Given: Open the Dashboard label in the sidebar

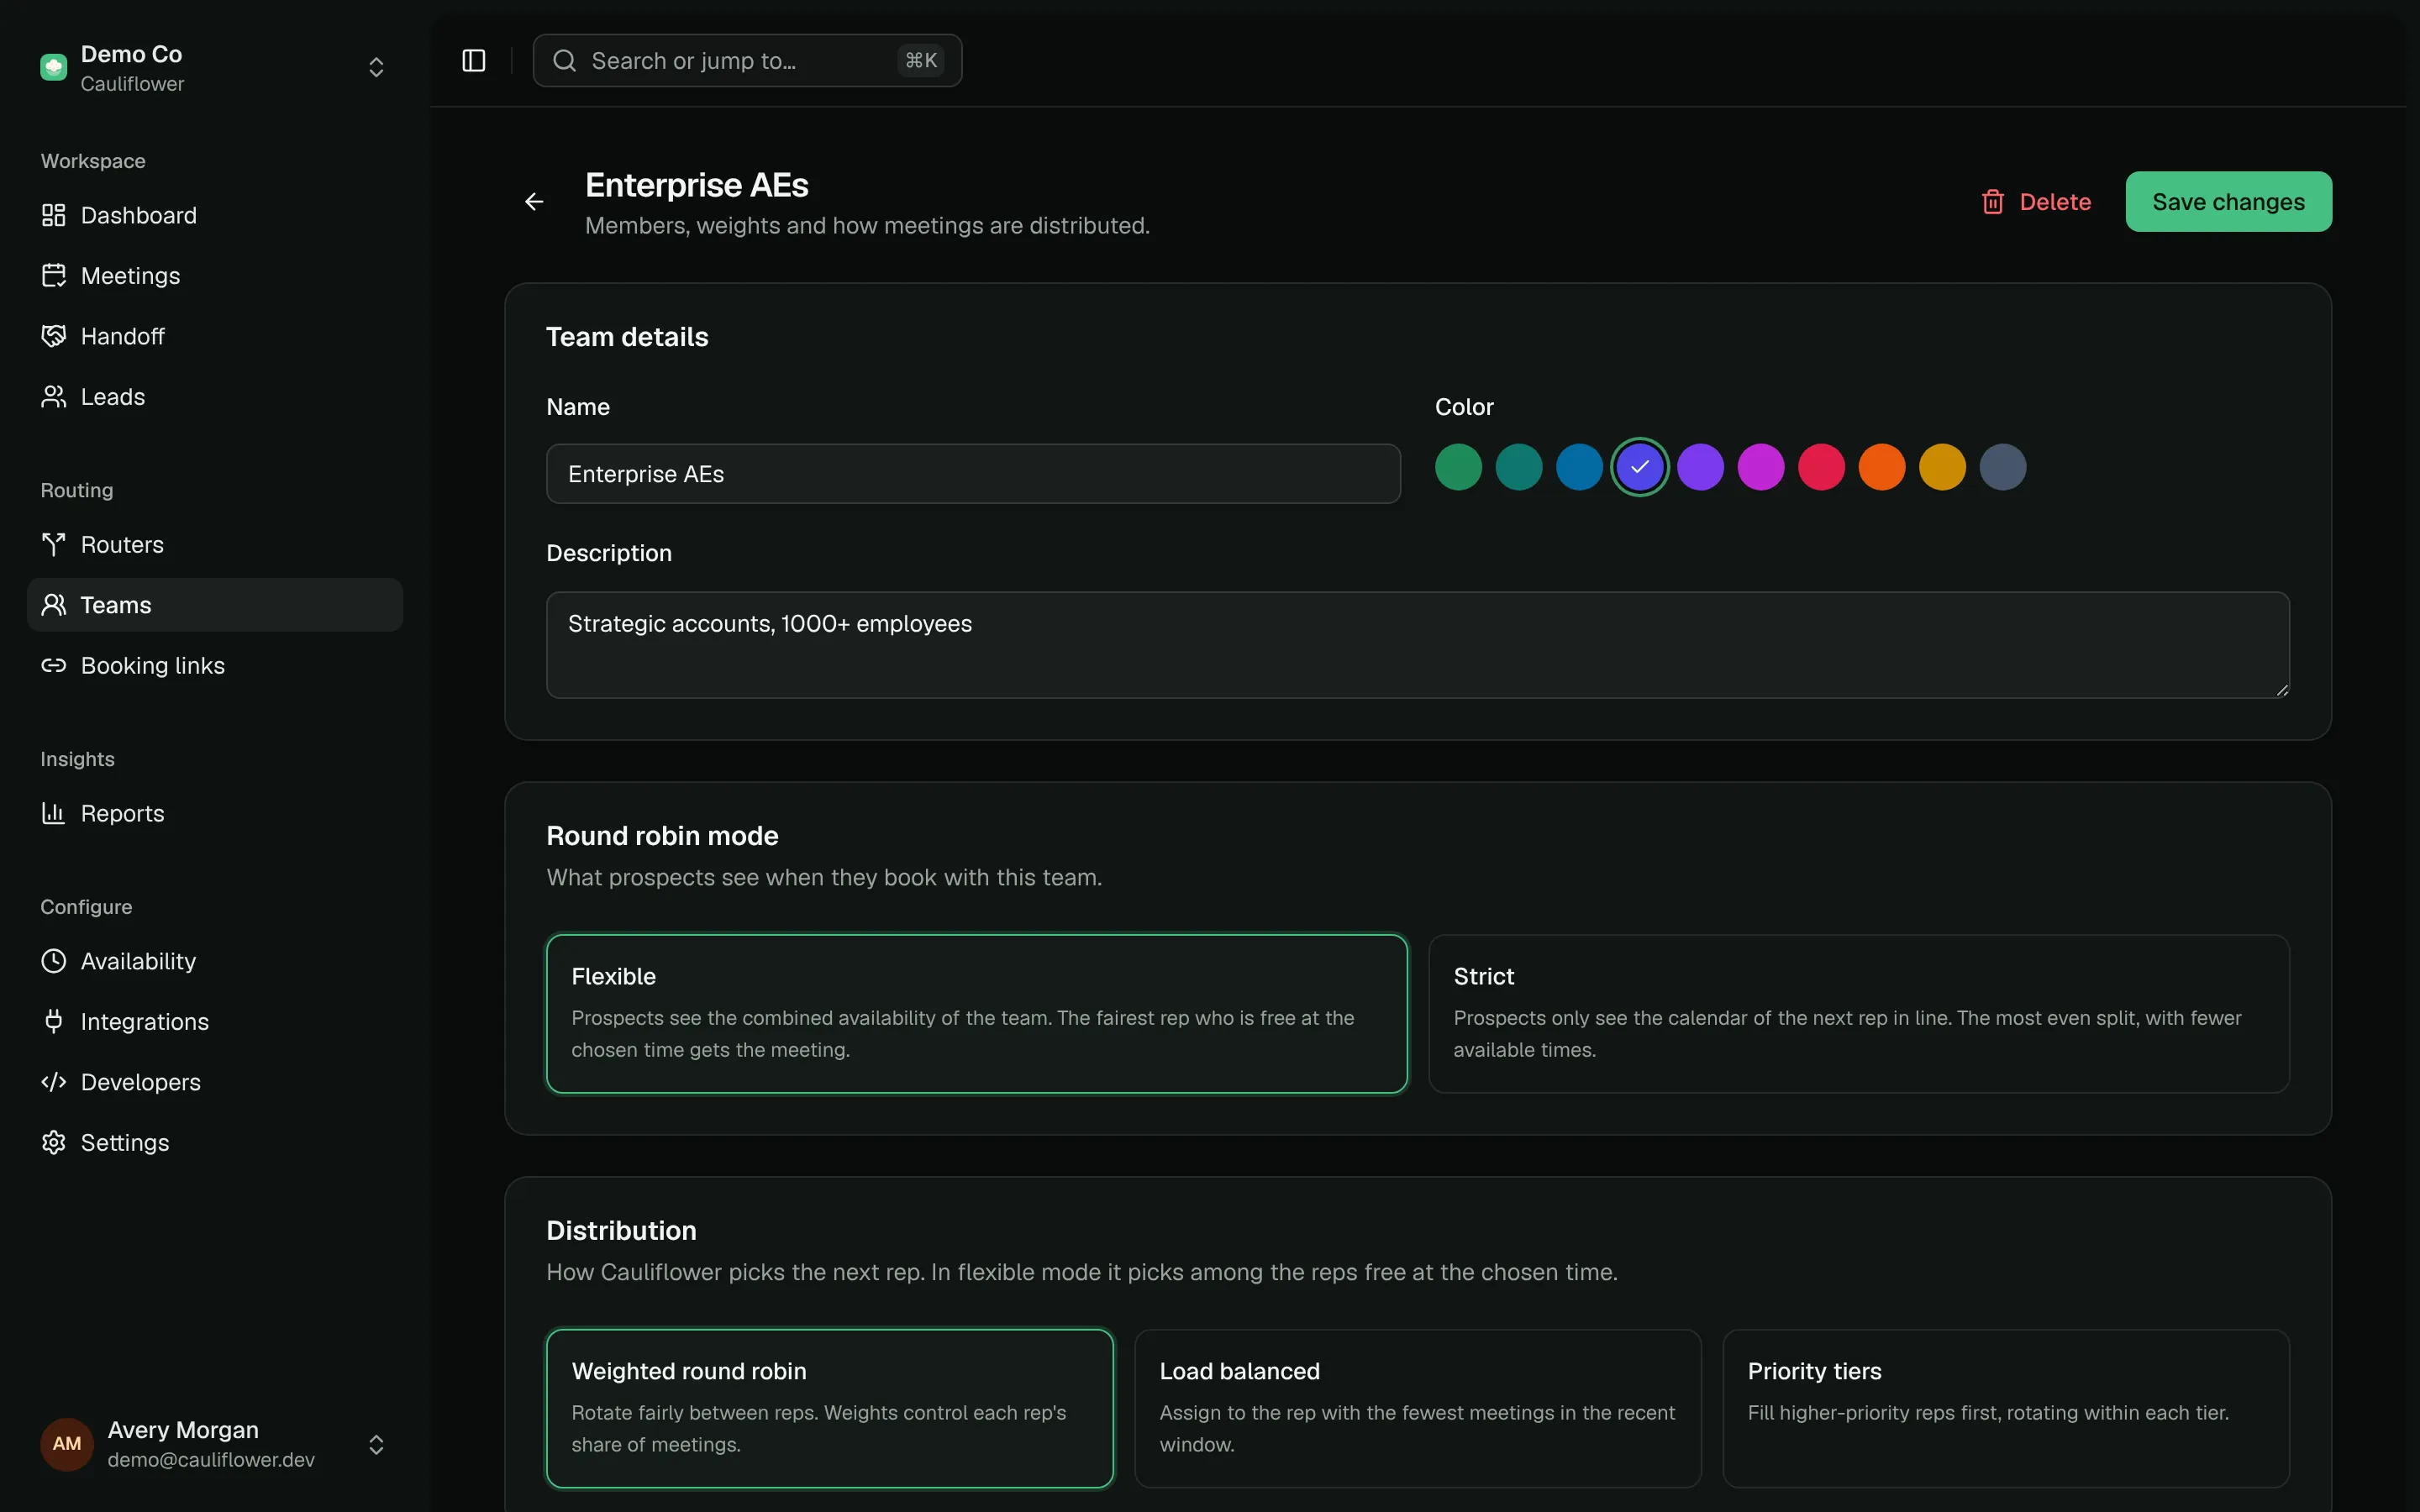Looking at the screenshot, I should (138, 215).
